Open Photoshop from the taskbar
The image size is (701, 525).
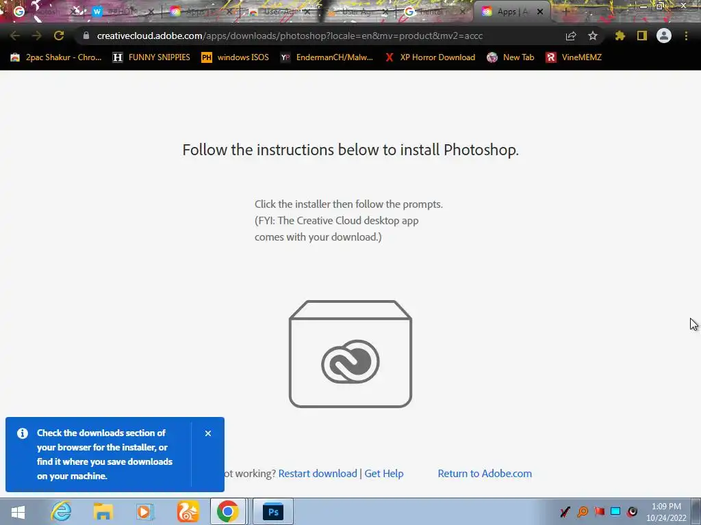click(x=273, y=511)
